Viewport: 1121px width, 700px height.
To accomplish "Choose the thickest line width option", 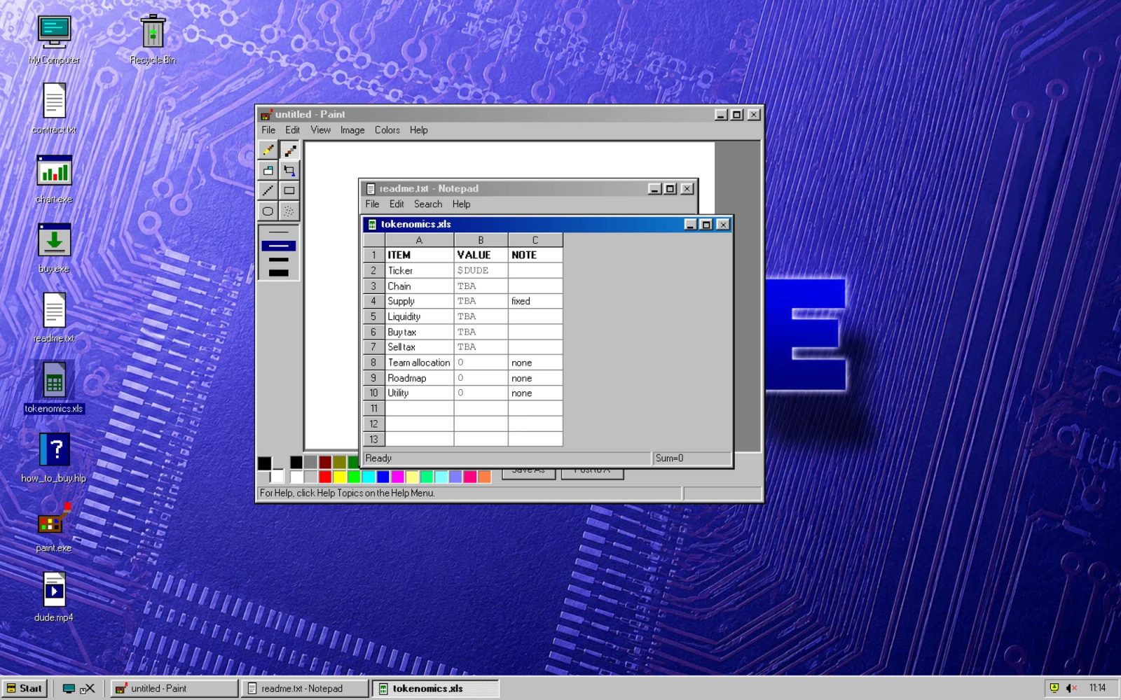I will point(279,273).
